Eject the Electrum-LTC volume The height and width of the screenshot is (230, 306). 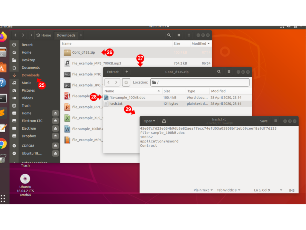pyautogui.click(x=55, y=121)
